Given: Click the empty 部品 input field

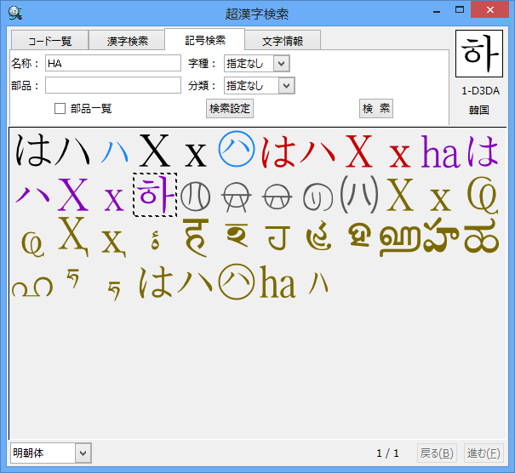Looking at the screenshot, I should pyautogui.click(x=112, y=85).
